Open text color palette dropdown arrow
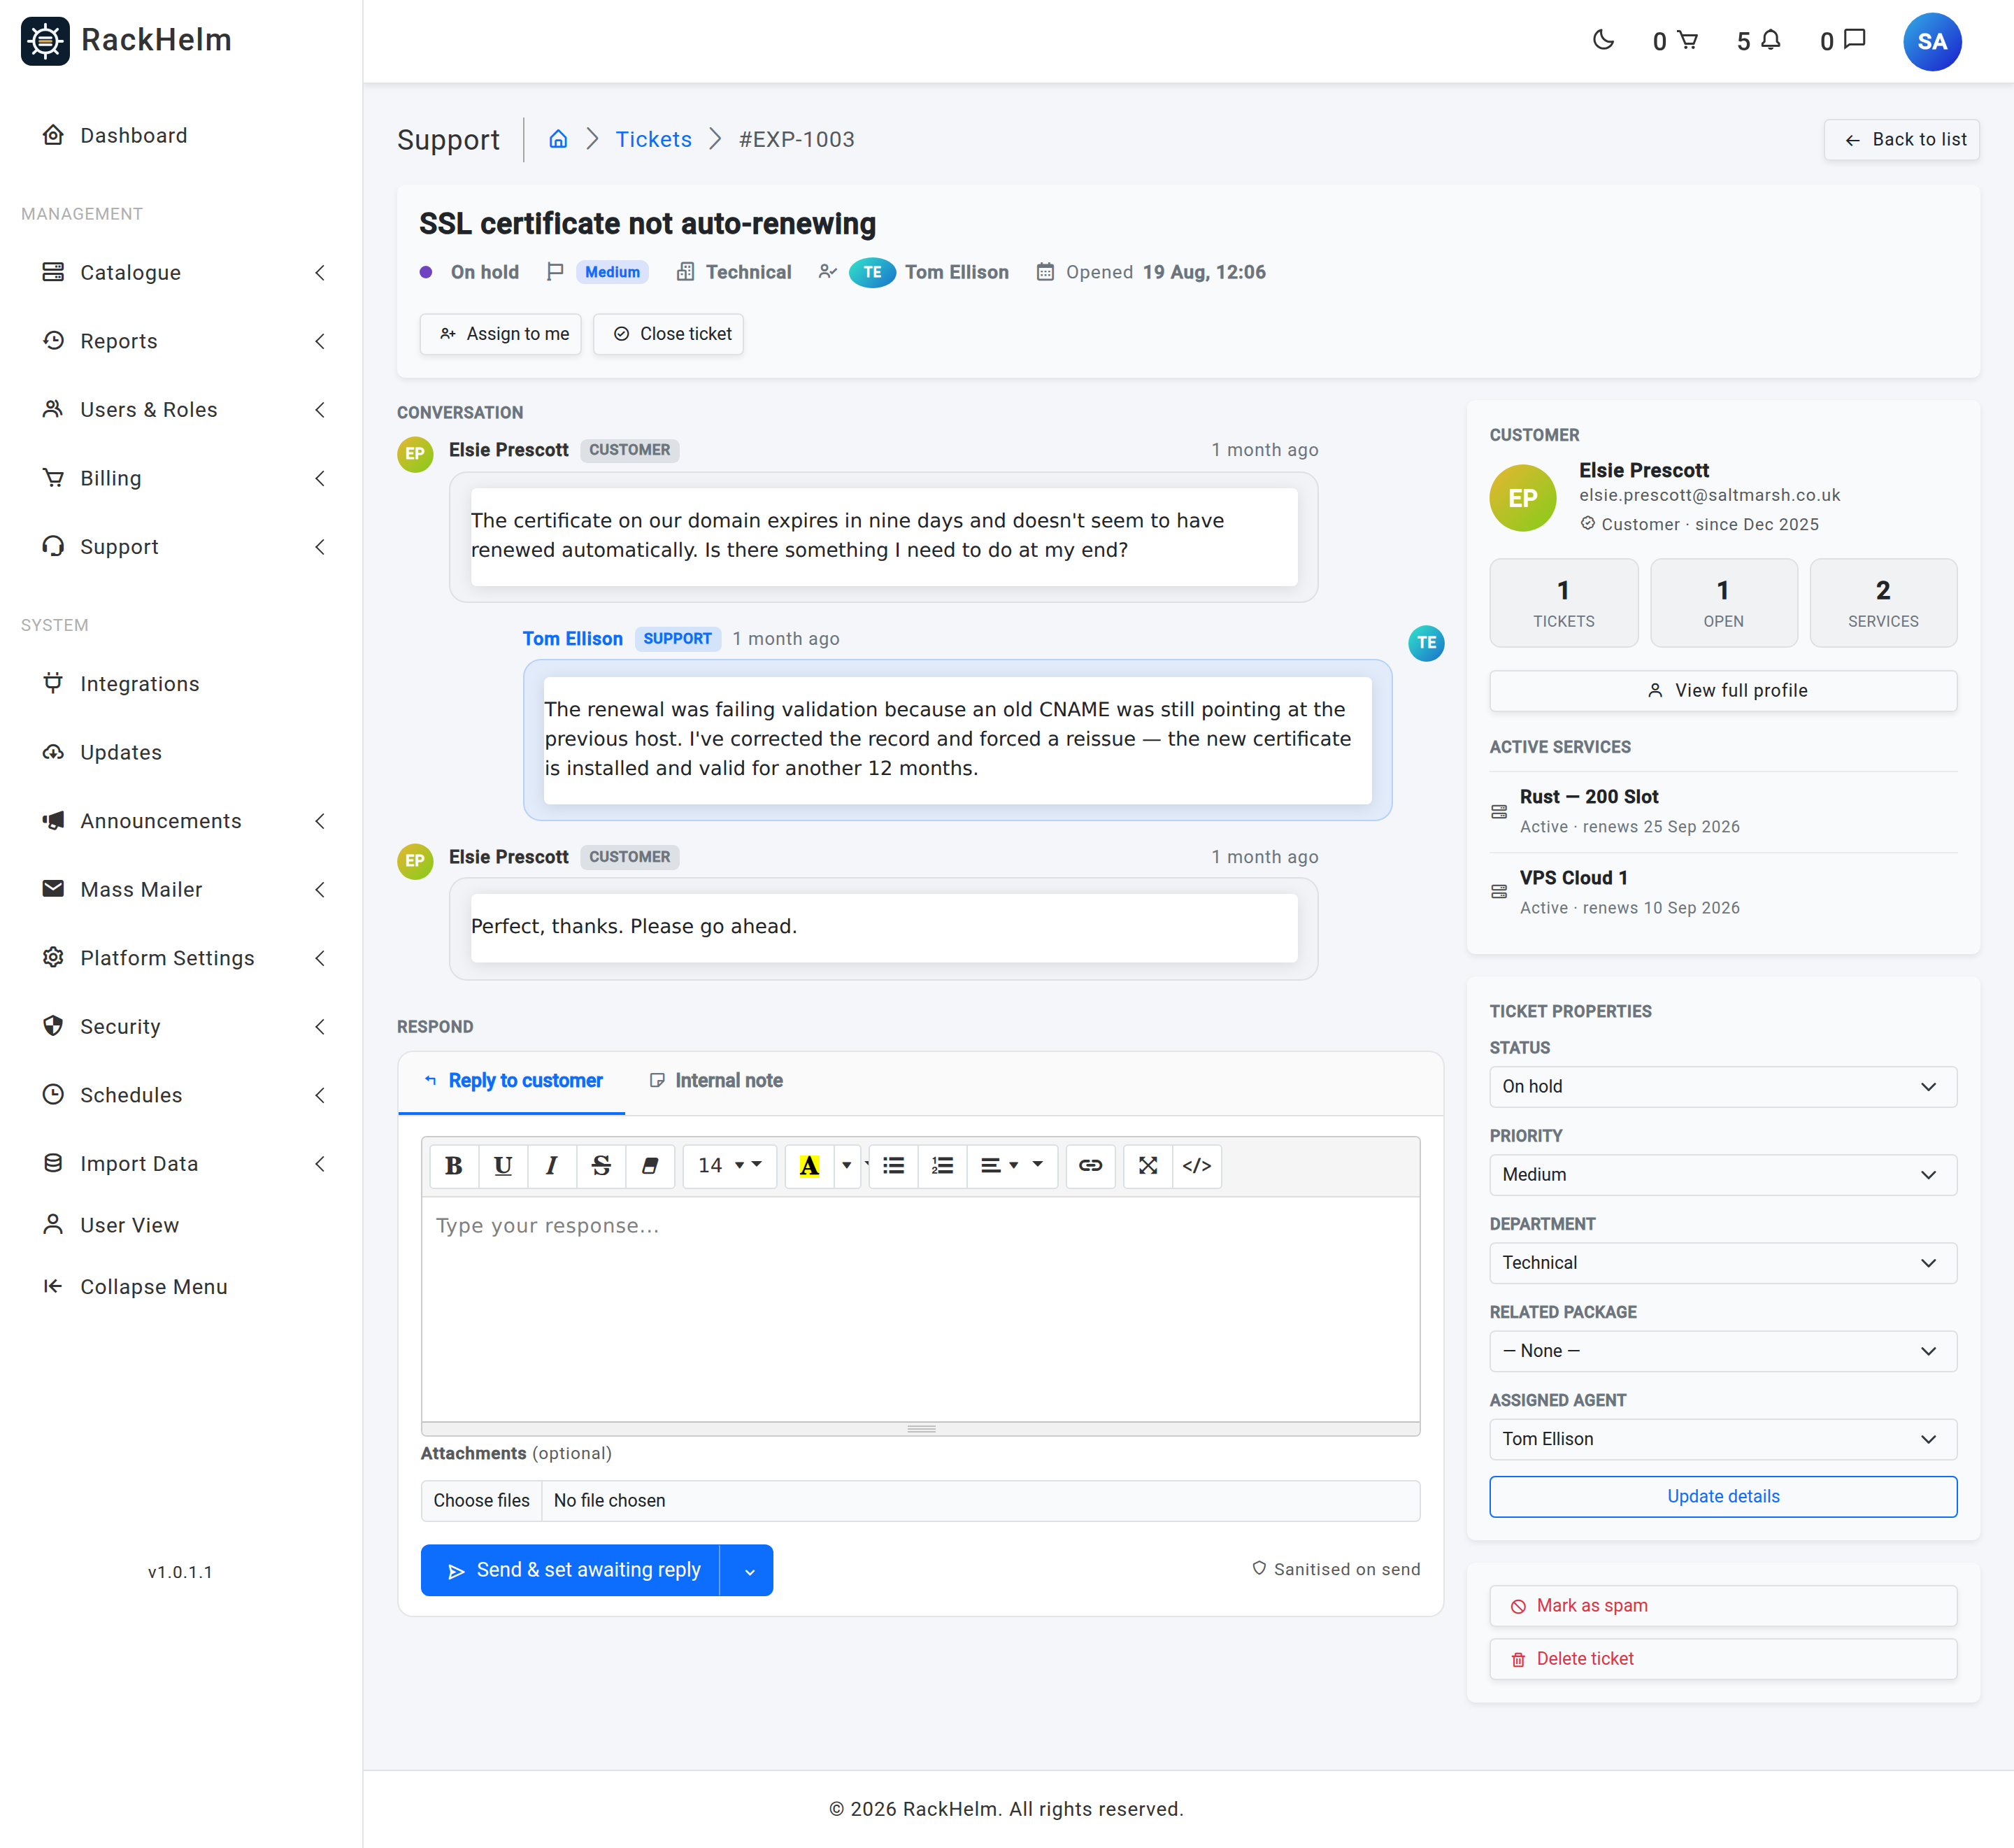 [847, 1165]
